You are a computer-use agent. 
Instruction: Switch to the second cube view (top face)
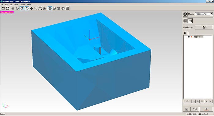(54, 9)
